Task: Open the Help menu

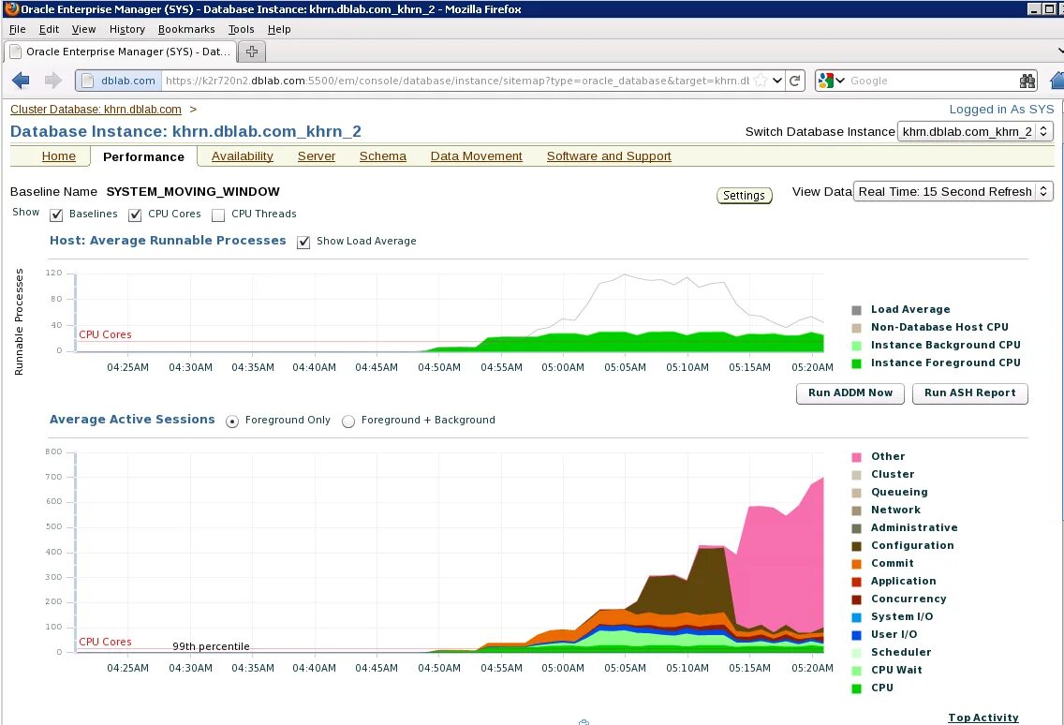Action: click(x=279, y=29)
